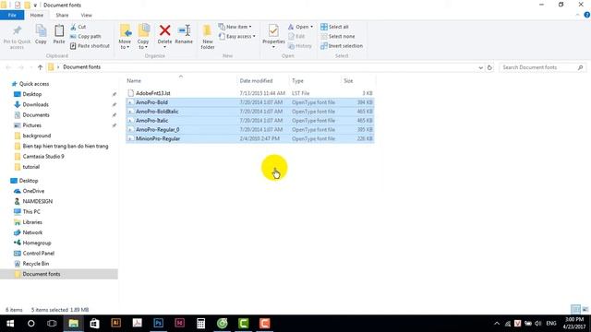
Task: Open Easy access dropdown
Action: (237, 37)
